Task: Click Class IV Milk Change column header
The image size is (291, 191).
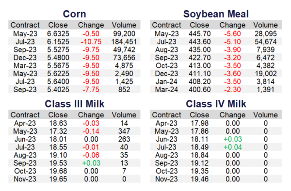Action: (x=232, y=115)
